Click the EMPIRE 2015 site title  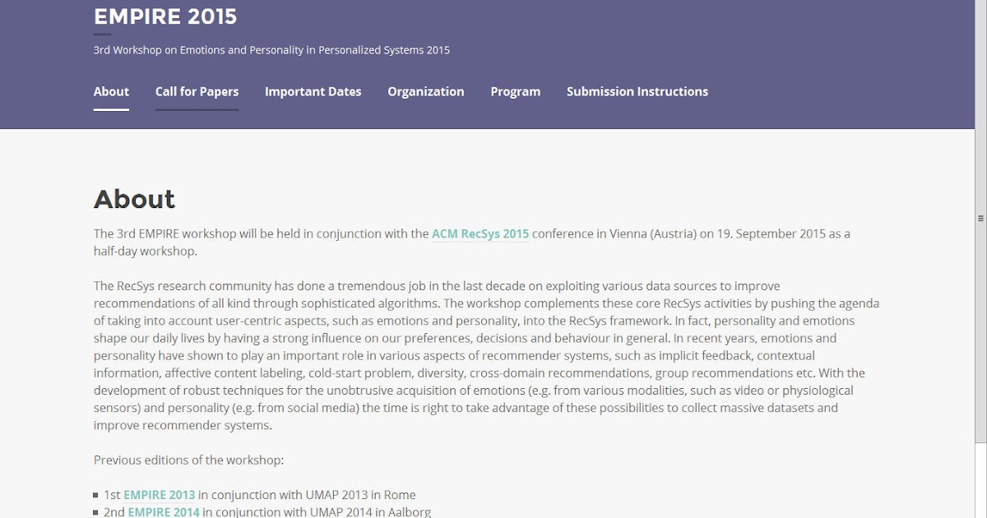[164, 16]
